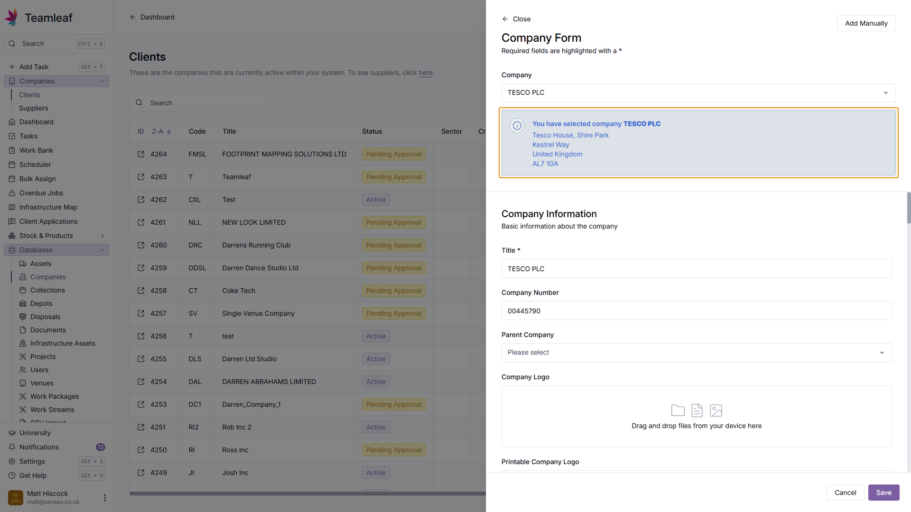Open the Company TESCO PLC dropdown
Screen dimensions: 911x512
click(698, 93)
